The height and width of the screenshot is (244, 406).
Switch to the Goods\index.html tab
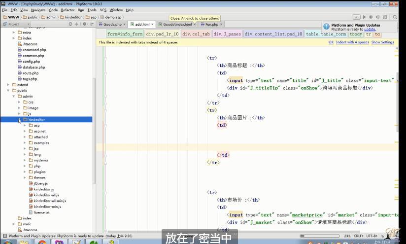176,24
